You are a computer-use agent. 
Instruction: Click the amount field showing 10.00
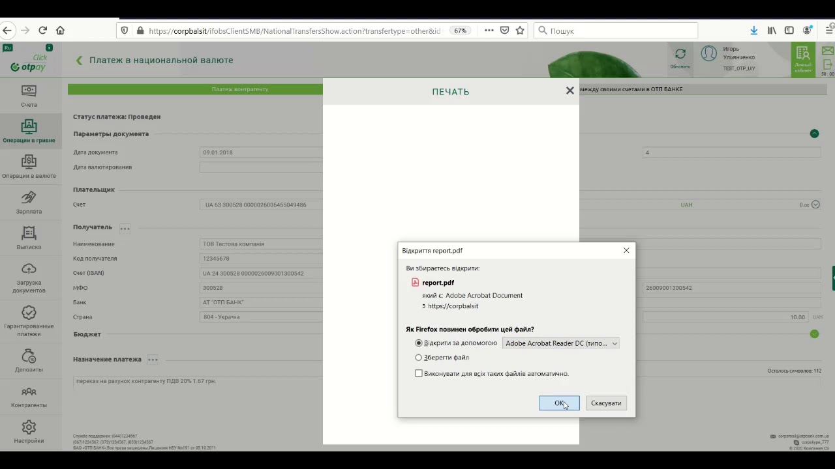726,317
